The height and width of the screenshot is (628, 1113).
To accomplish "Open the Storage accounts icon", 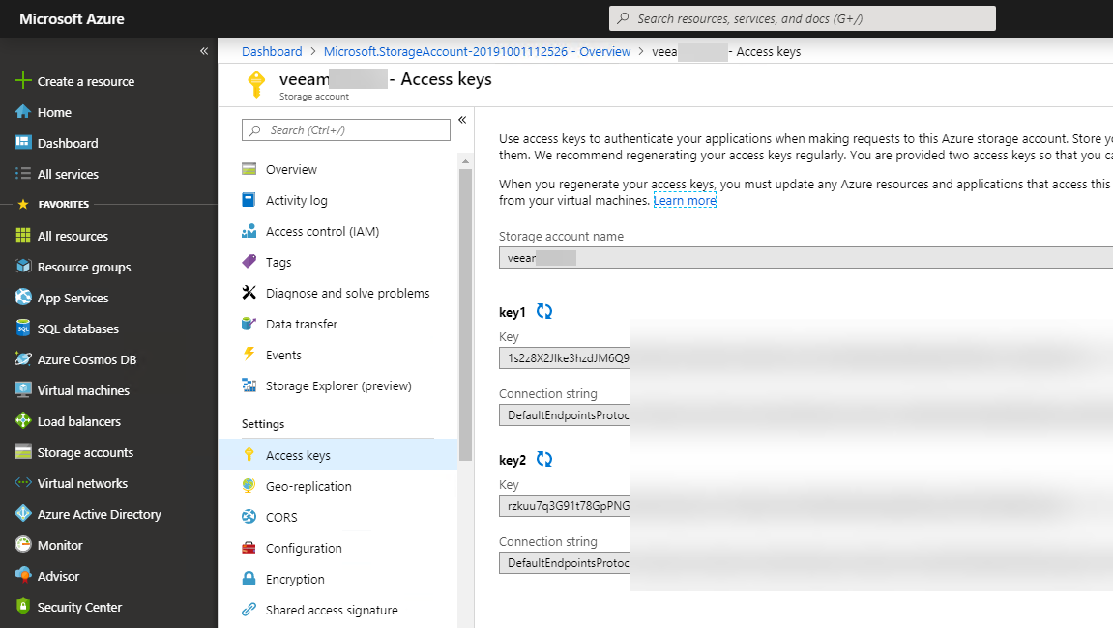I will click(22, 452).
